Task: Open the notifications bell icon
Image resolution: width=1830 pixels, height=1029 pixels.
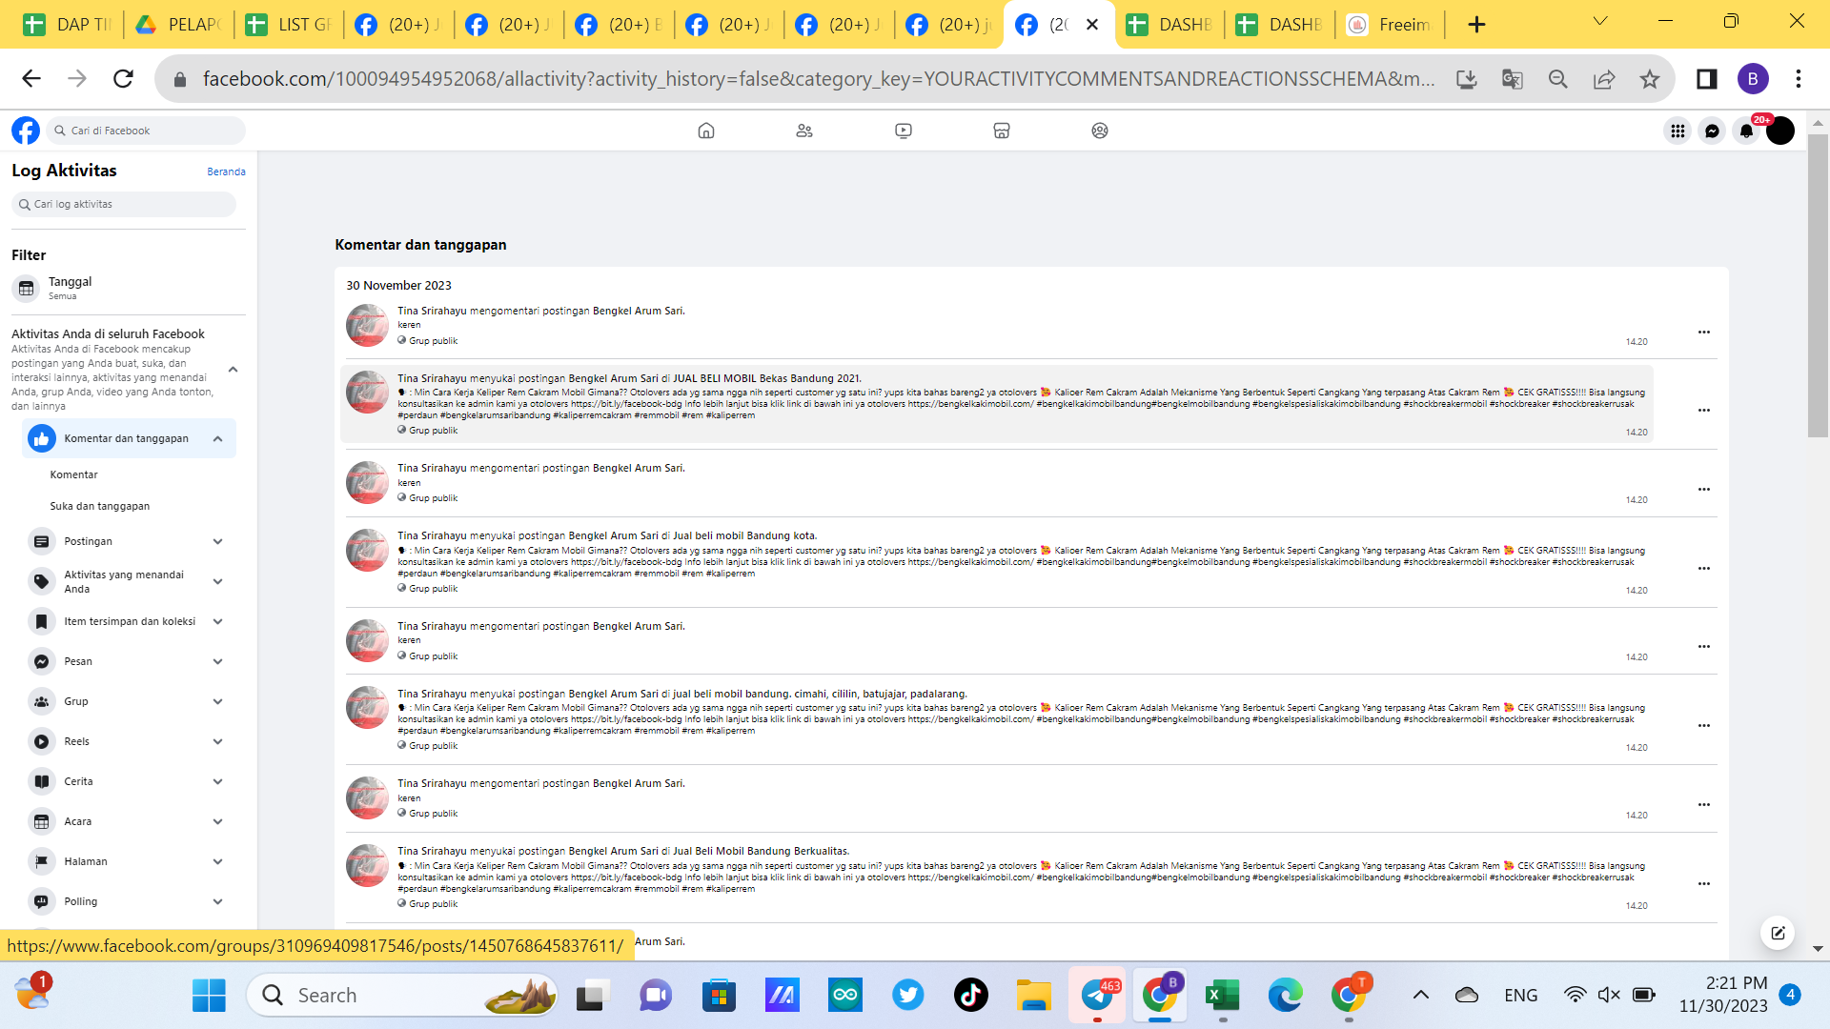Action: (1745, 131)
